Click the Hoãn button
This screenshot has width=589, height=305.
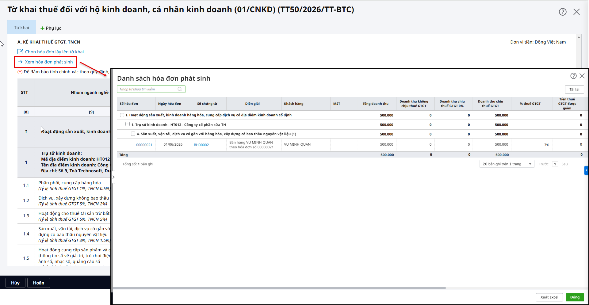click(39, 283)
